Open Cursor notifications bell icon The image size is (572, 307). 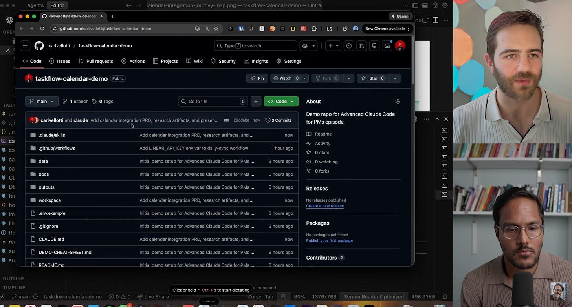[445, 297]
